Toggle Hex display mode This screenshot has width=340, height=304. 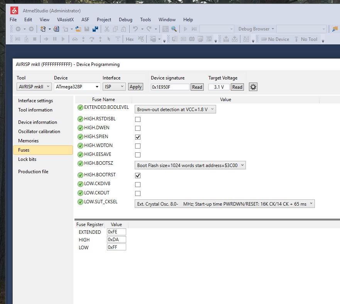pos(130,39)
